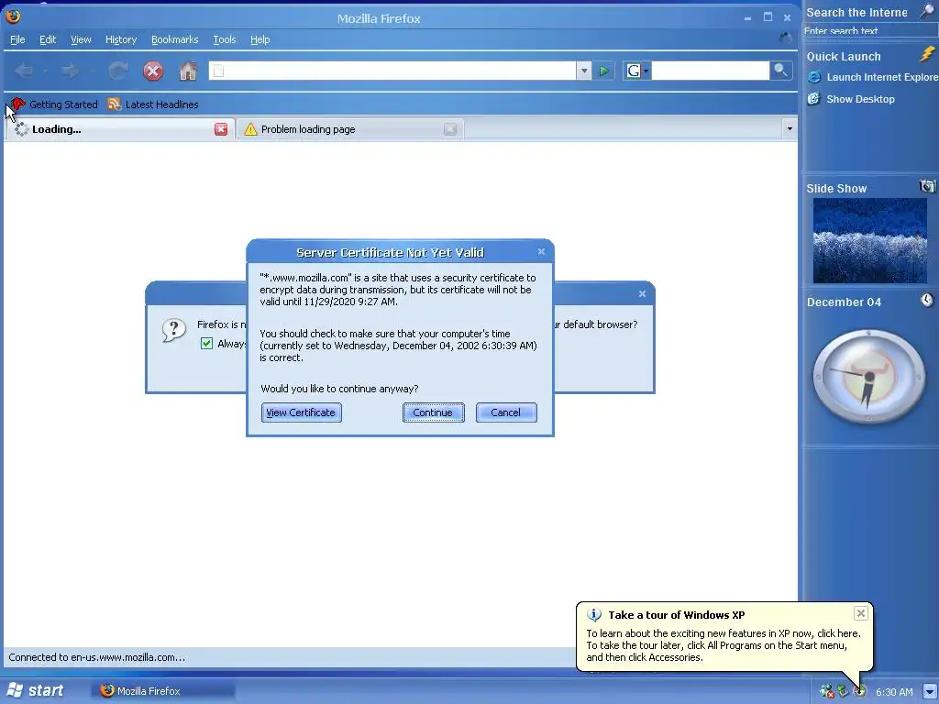
Task: Expand the address bar history dropdown
Action: click(584, 71)
